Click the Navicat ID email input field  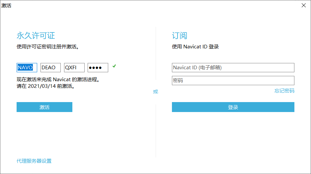click(233, 68)
